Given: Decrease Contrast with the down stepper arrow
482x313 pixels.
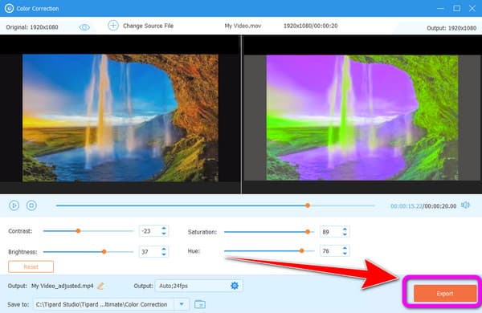Looking at the screenshot, I should pos(164,234).
